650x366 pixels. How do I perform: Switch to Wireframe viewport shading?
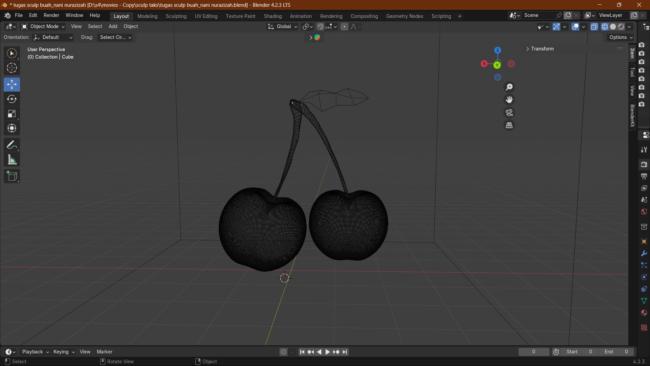click(x=605, y=26)
